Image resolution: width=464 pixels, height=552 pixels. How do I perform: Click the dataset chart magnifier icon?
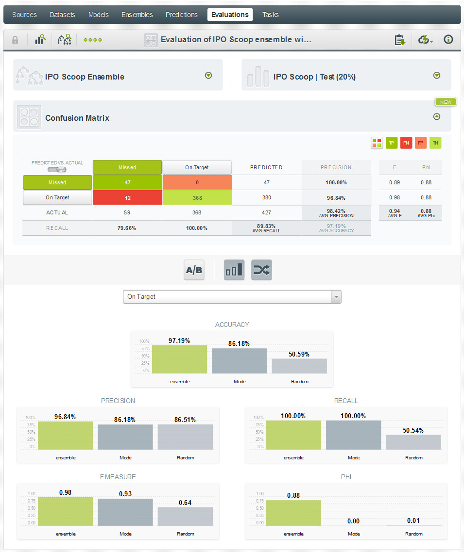pyautogui.click(x=40, y=40)
